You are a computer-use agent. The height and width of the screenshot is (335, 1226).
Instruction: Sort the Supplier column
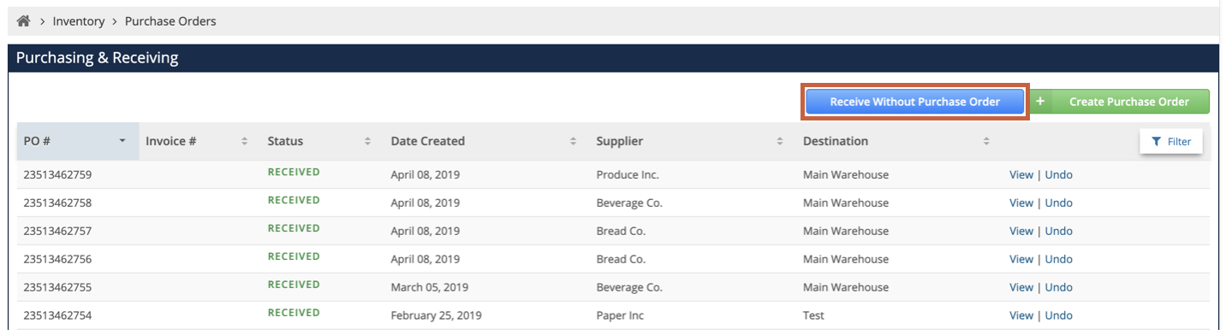point(780,141)
